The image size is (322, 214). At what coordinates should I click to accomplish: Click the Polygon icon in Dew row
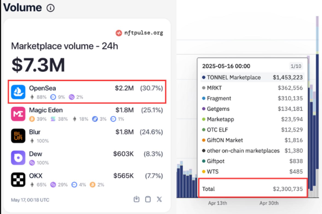32,163
